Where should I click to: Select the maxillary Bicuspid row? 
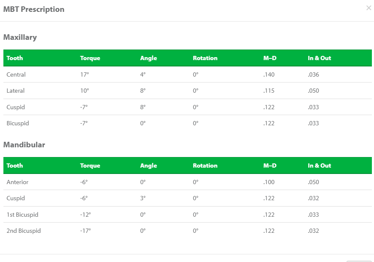pyautogui.click(x=188, y=123)
